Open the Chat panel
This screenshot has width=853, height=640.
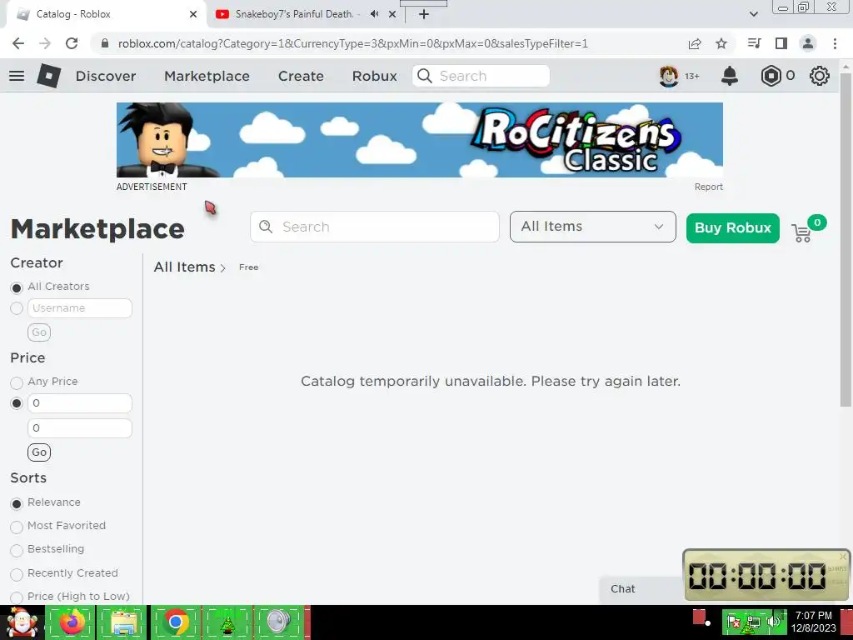[x=641, y=589]
